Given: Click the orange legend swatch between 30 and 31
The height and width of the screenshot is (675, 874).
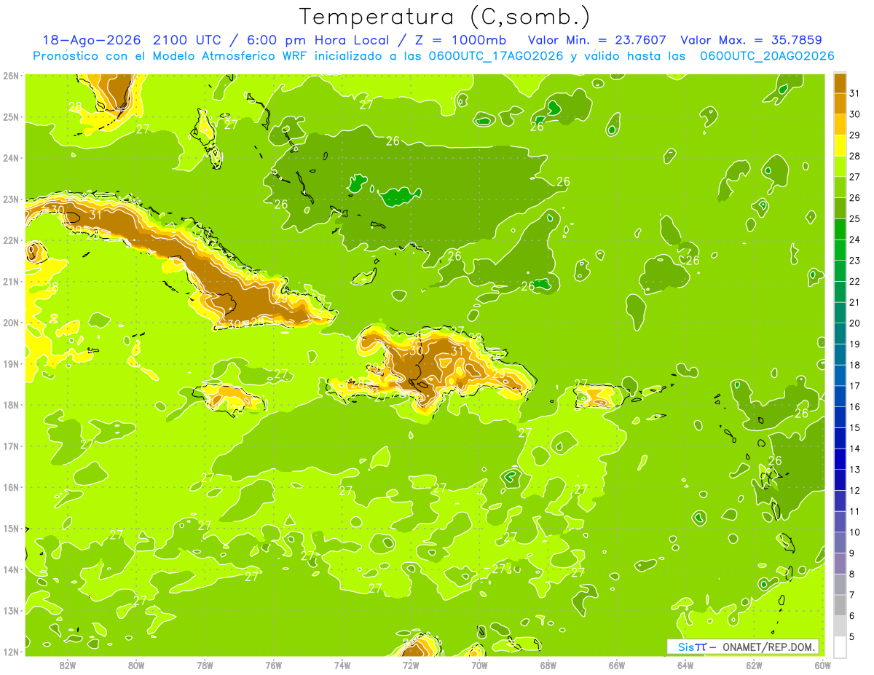Looking at the screenshot, I should (x=840, y=103).
